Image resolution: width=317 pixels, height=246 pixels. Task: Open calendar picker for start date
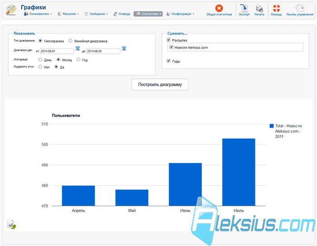pyautogui.click(x=77, y=48)
